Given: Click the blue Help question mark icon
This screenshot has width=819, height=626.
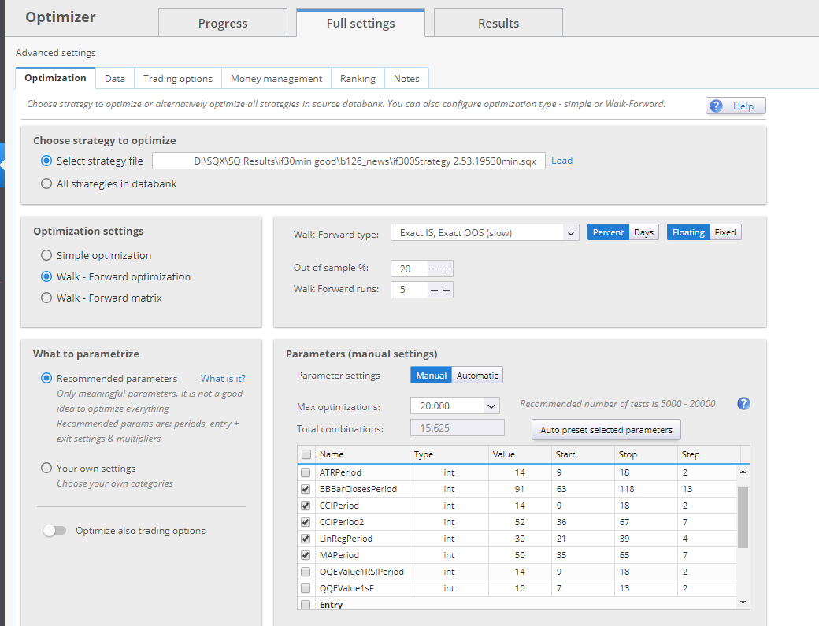Looking at the screenshot, I should [716, 106].
